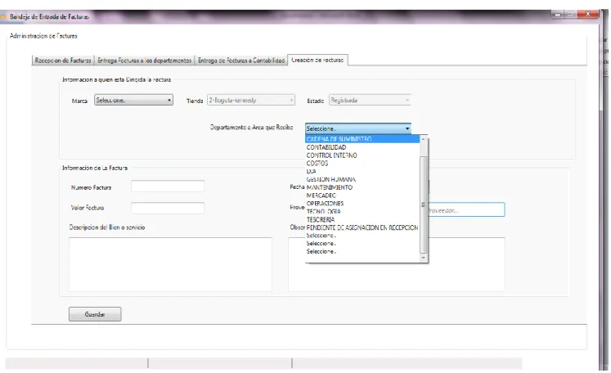
Task: Close the Bandeja de Entrada de Facturas window
Action: click(587, 14)
